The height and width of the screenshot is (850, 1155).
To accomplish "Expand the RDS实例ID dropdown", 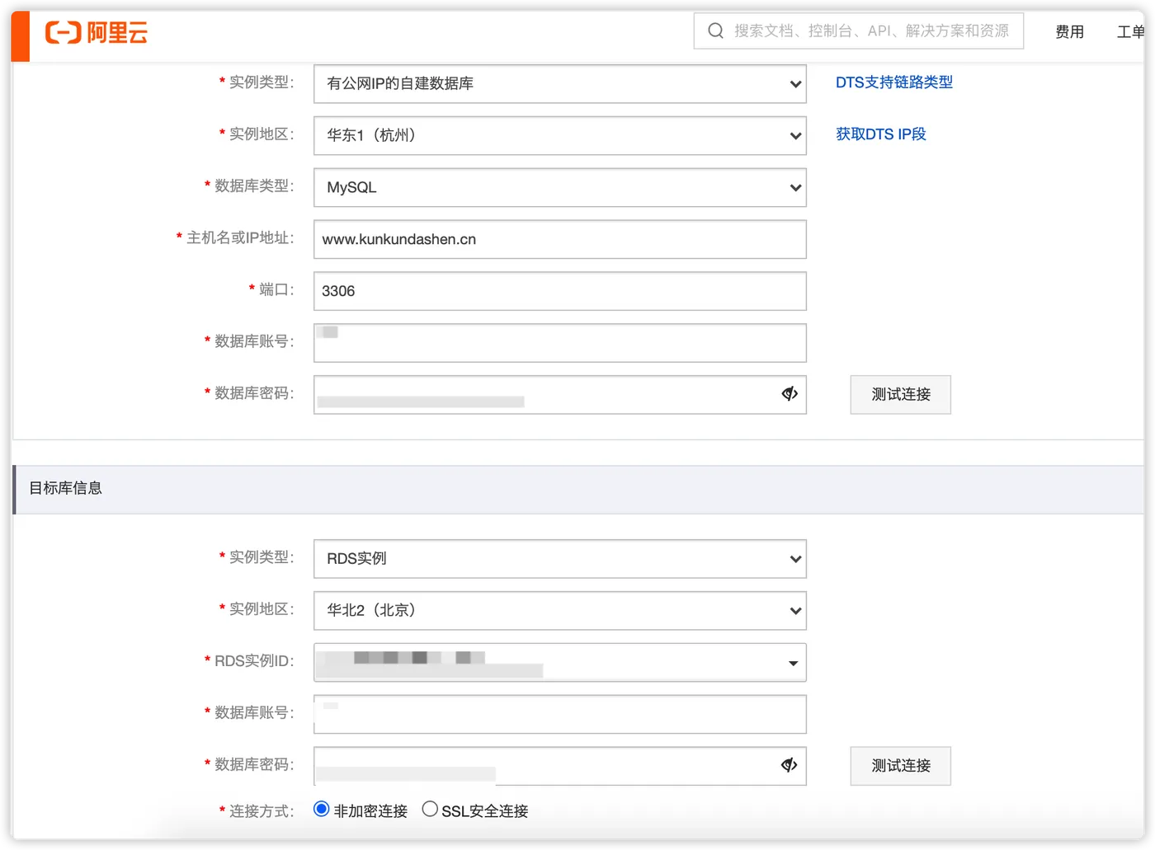I will coord(560,663).
